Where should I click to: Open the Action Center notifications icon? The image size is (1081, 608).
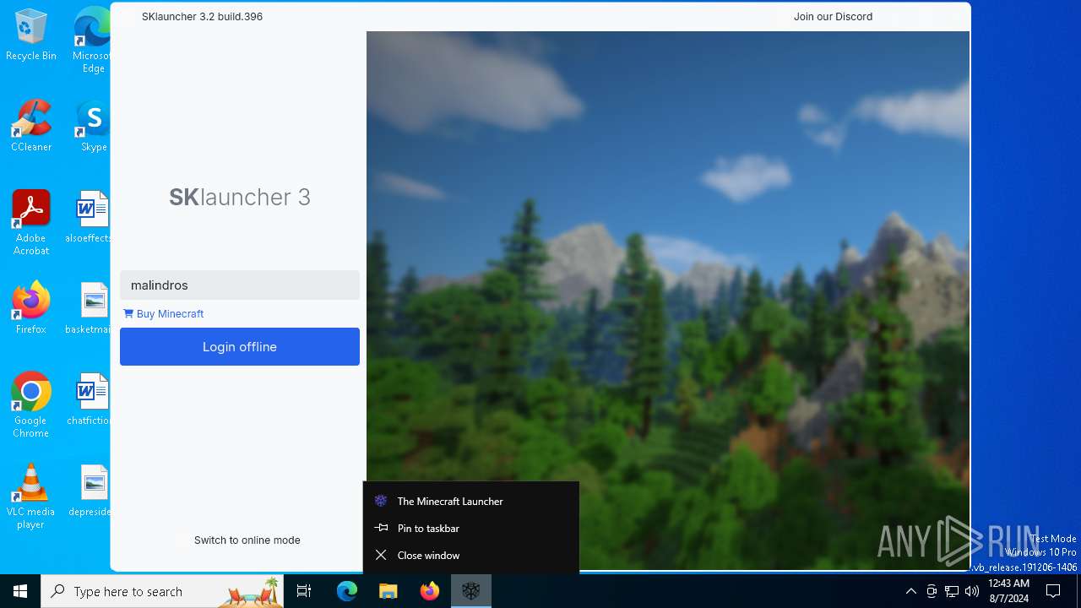click(1053, 591)
